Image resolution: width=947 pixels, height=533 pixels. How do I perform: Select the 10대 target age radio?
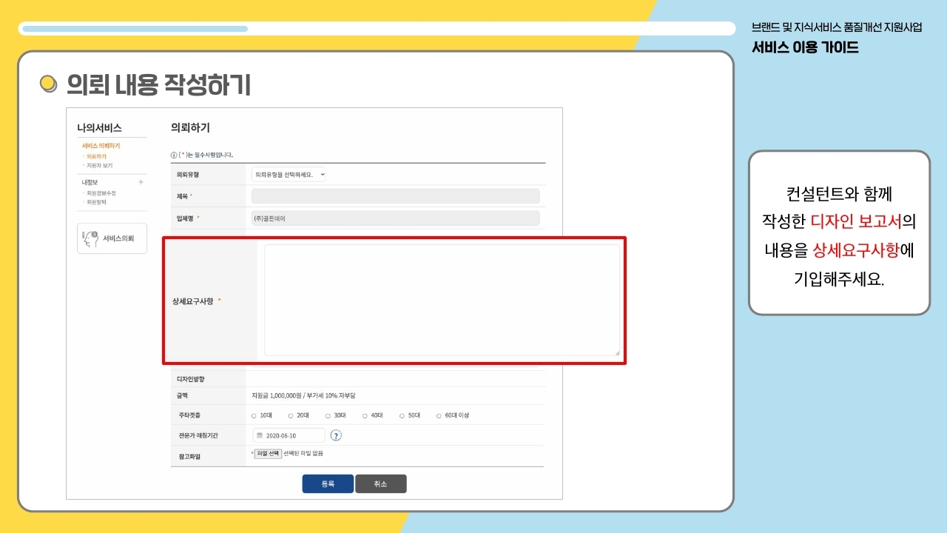(254, 416)
